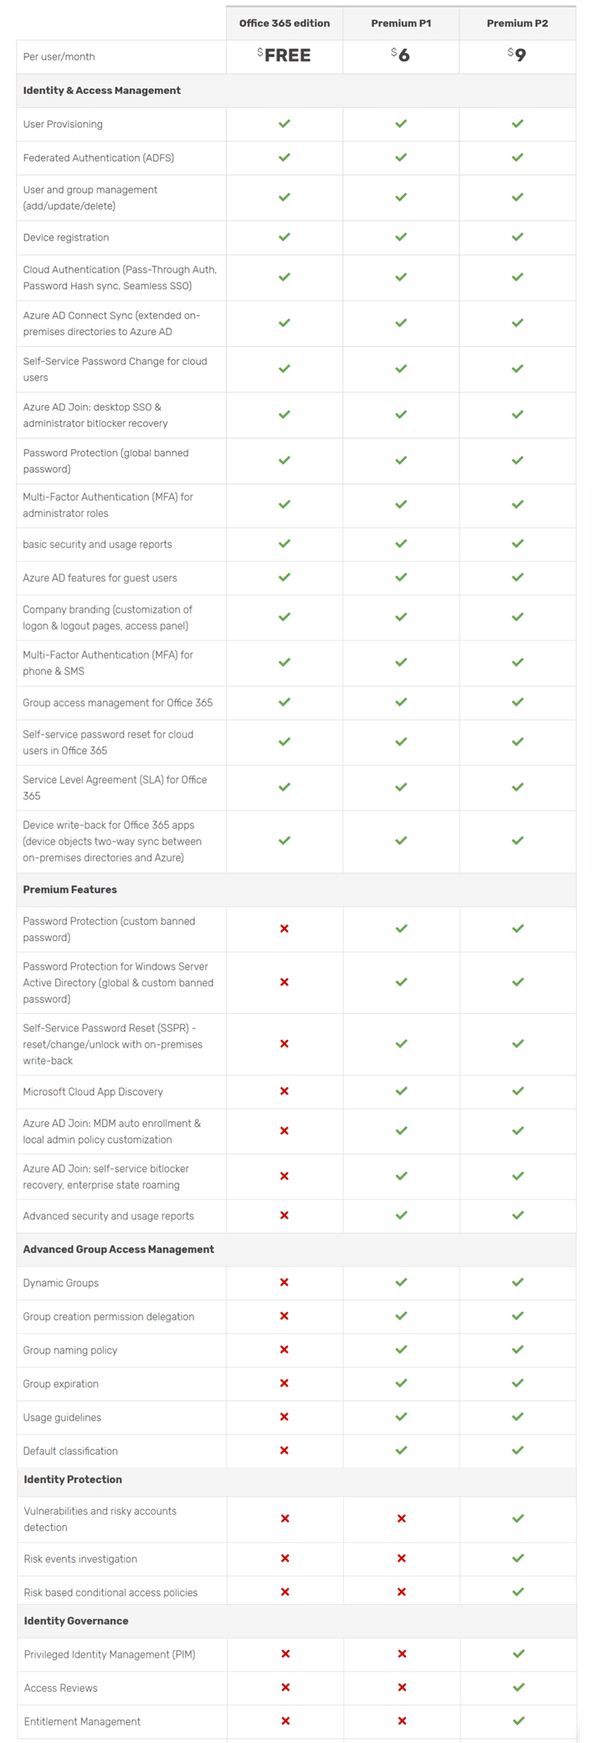Click Group expiration checkmark under Premium P2
595x1743 pixels.
pos(518,1383)
